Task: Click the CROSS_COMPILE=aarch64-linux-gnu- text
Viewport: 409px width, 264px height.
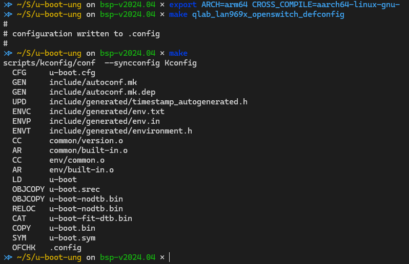Action: coord(325,5)
